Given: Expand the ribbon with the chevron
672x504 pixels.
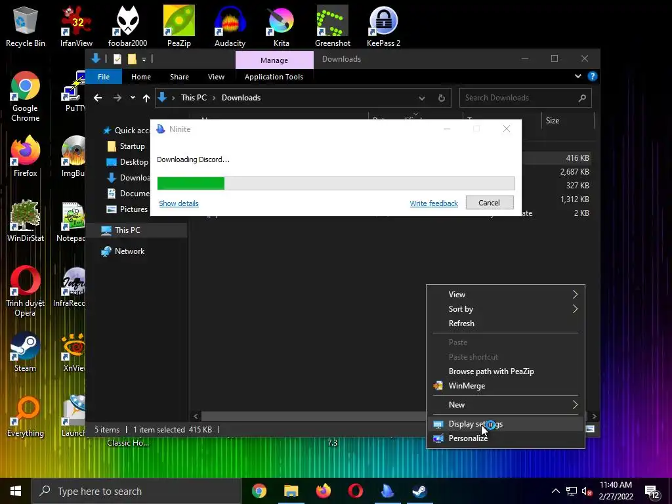Looking at the screenshot, I should point(578,76).
